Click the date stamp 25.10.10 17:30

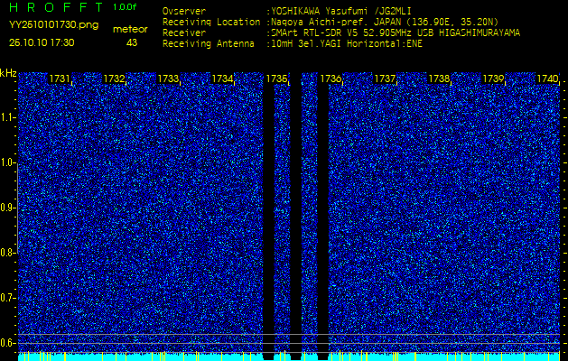[x=42, y=42]
